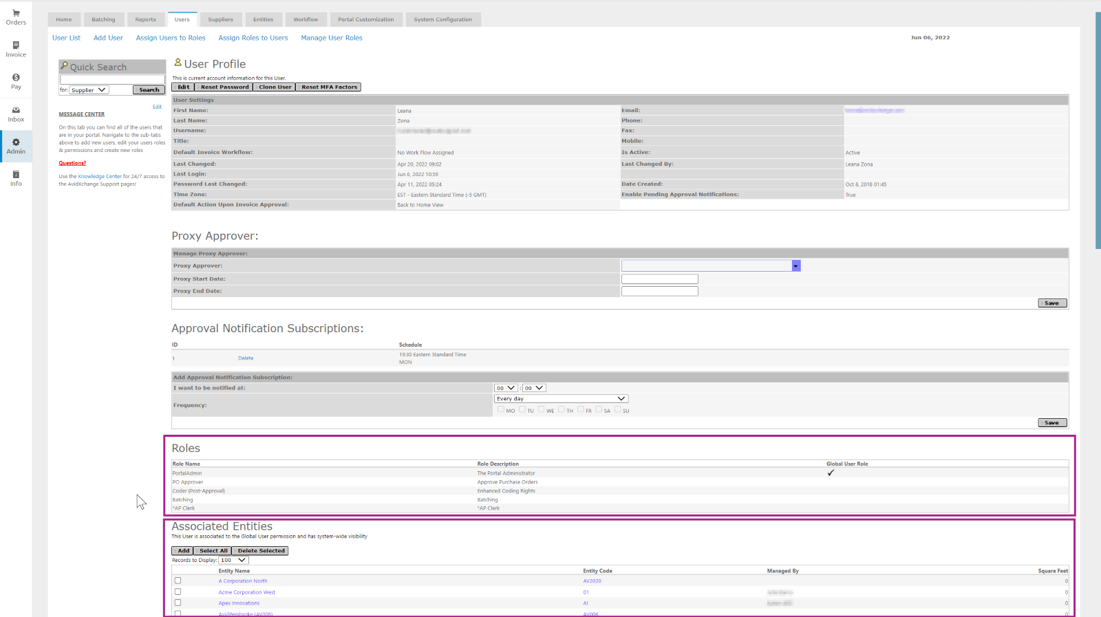
Task: Open the Add User link
Action: (108, 38)
